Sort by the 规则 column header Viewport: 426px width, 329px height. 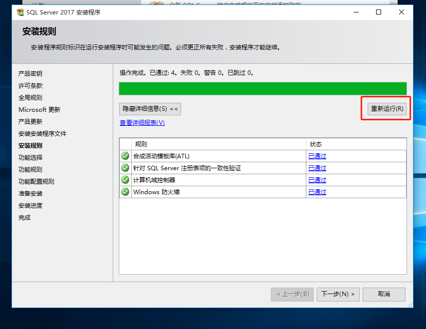pyautogui.click(x=218, y=144)
